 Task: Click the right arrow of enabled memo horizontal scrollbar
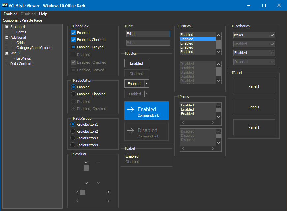pos(213,122)
